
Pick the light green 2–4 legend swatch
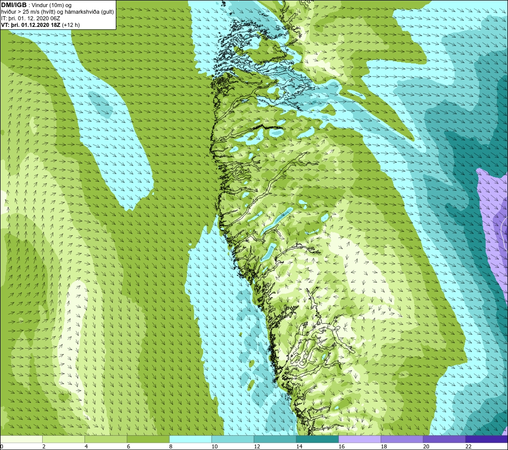click(x=63, y=439)
